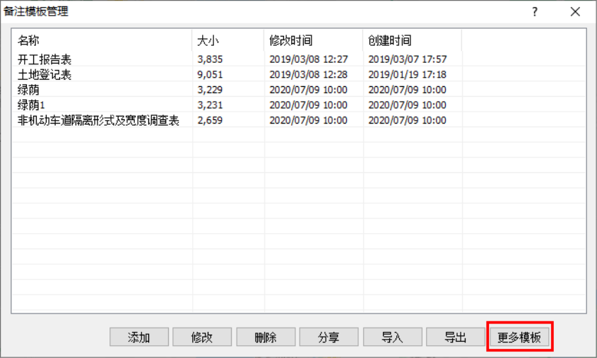Select the 开工报告表 template row
This screenshot has height=358, width=597.
45,60
